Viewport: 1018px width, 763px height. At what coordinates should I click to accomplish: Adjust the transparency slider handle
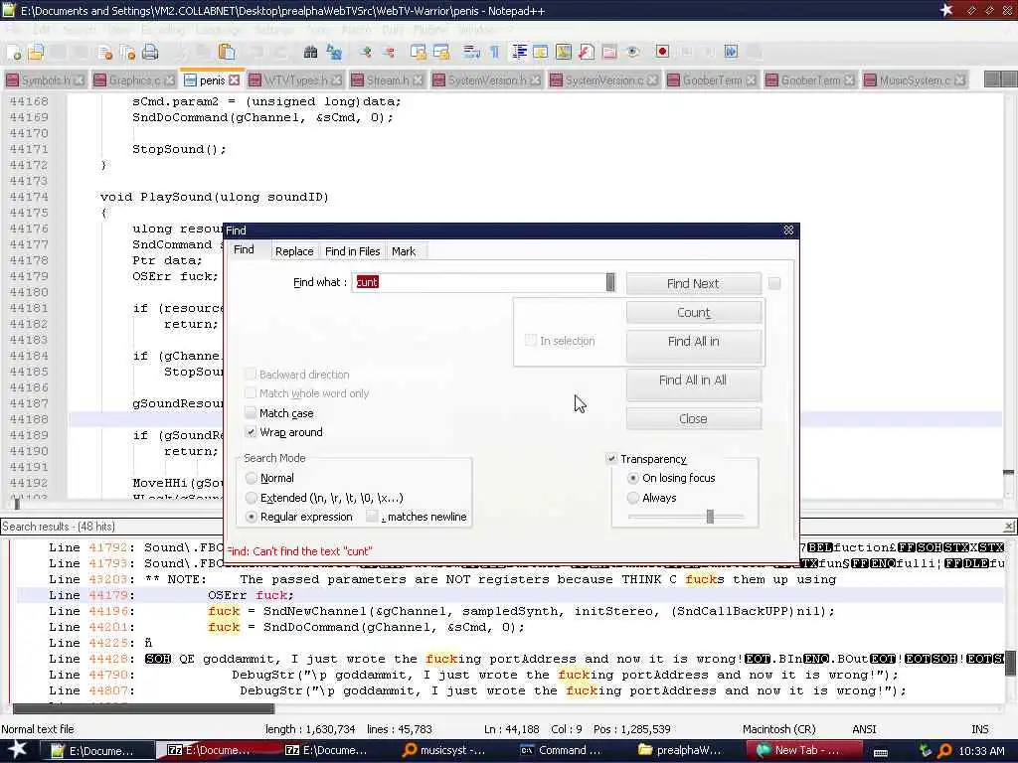click(710, 517)
